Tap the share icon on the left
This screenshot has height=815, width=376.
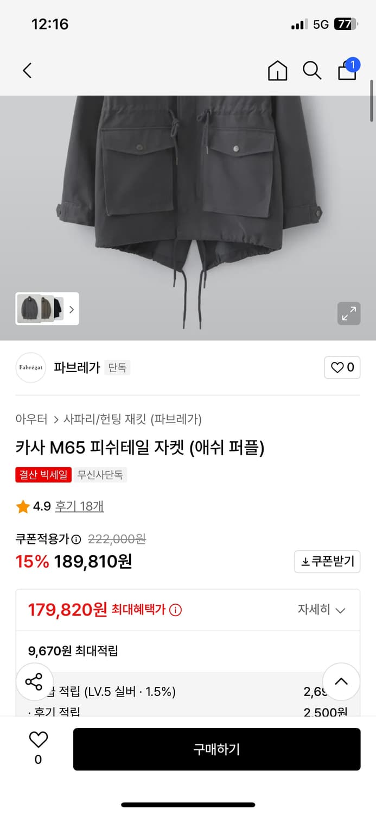tap(34, 681)
